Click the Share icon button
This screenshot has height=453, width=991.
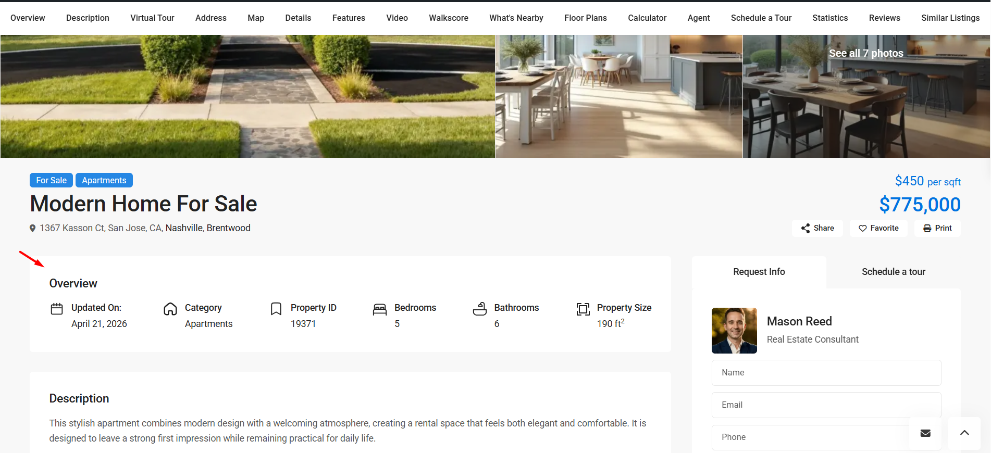[806, 228]
